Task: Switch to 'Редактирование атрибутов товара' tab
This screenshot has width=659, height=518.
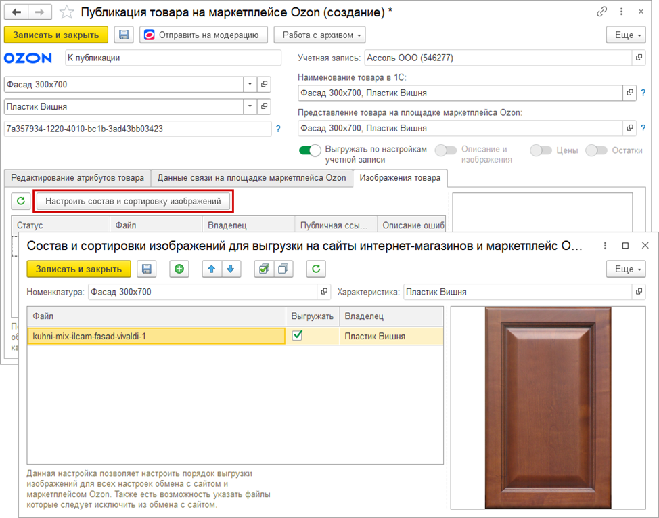Action: point(76,178)
